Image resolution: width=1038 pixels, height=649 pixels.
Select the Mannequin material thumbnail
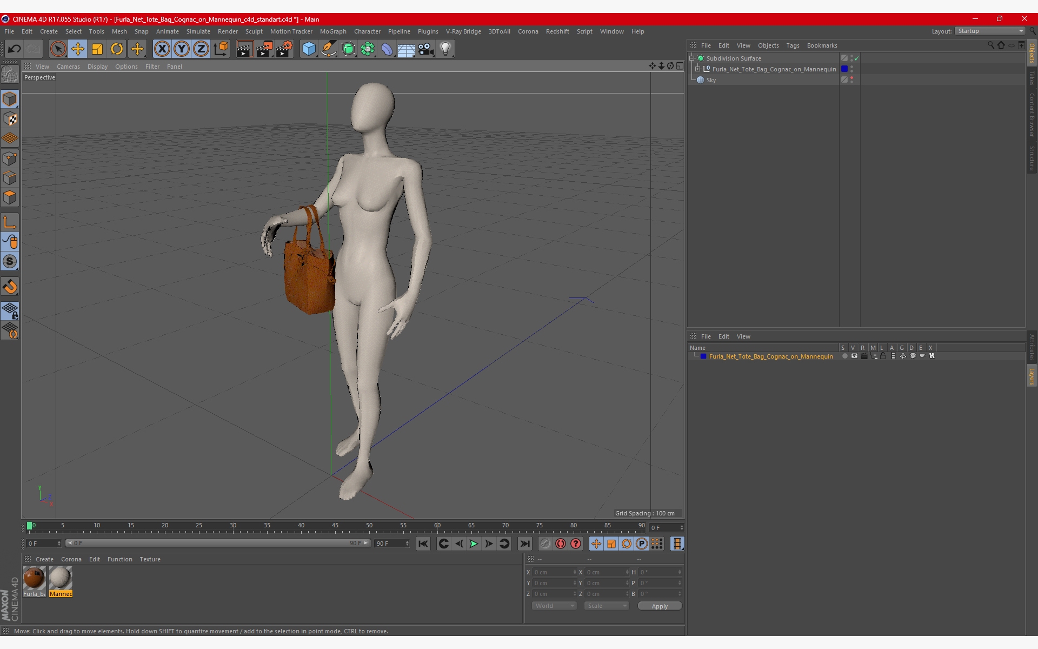[x=61, y=579]
